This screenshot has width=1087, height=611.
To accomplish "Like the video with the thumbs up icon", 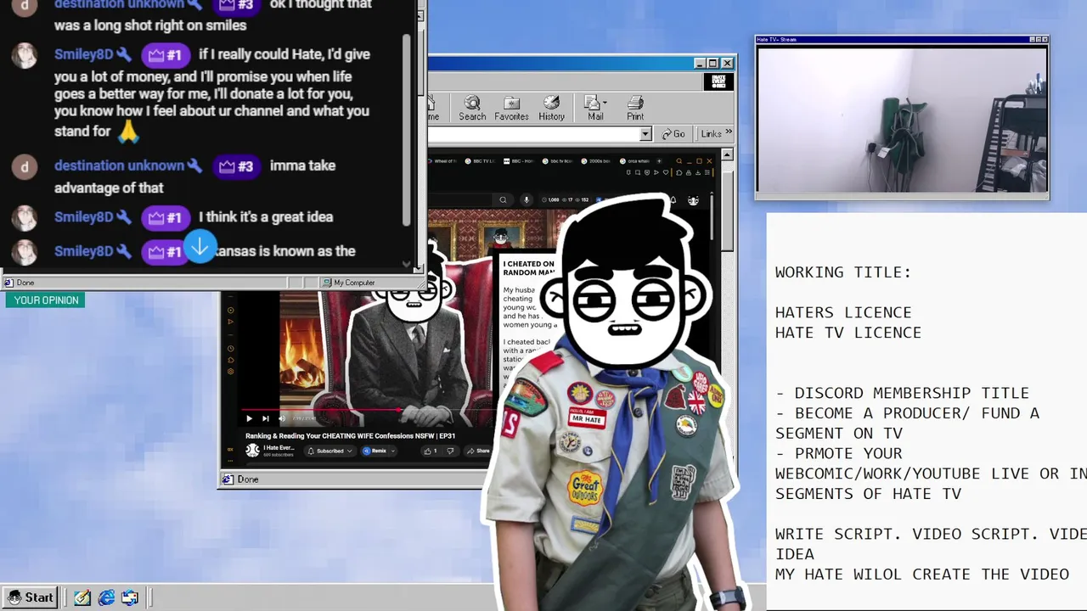I will coord(427,451).
